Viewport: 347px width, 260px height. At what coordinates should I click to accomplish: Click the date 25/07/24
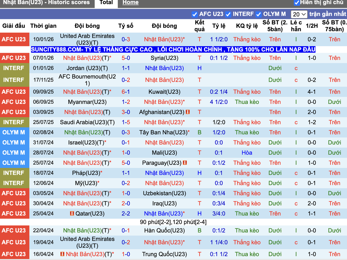coord(43,163)
